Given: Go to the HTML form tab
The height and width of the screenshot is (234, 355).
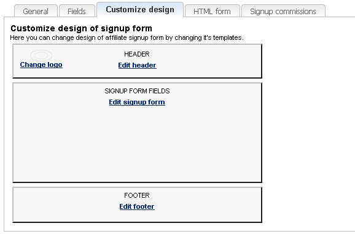Looking at the screenshot, I should pos(212,11).
